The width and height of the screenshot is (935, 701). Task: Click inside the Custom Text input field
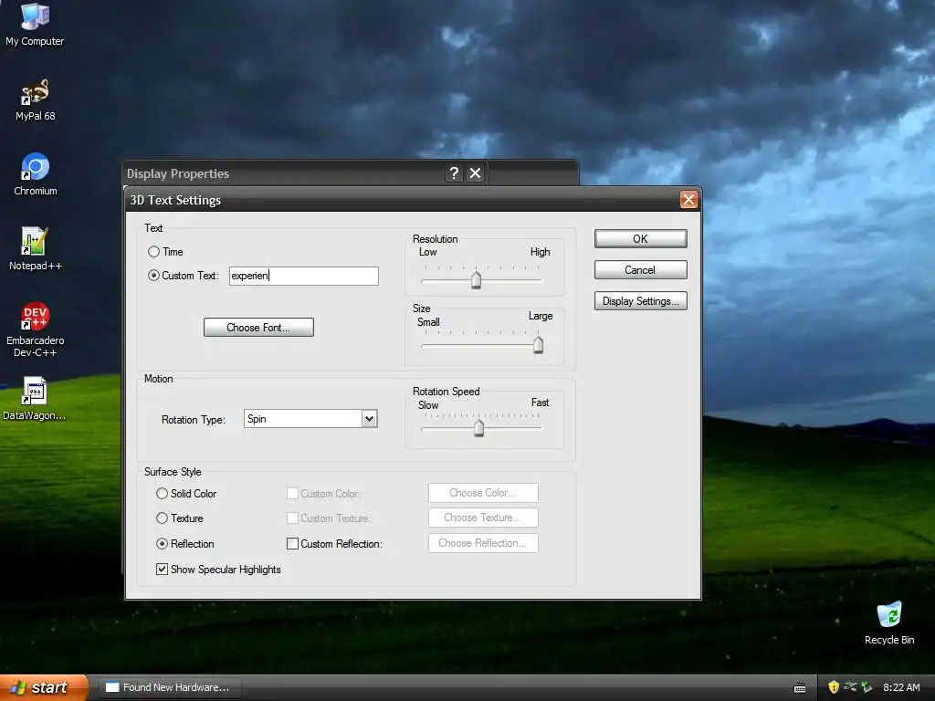pos(304,276)
